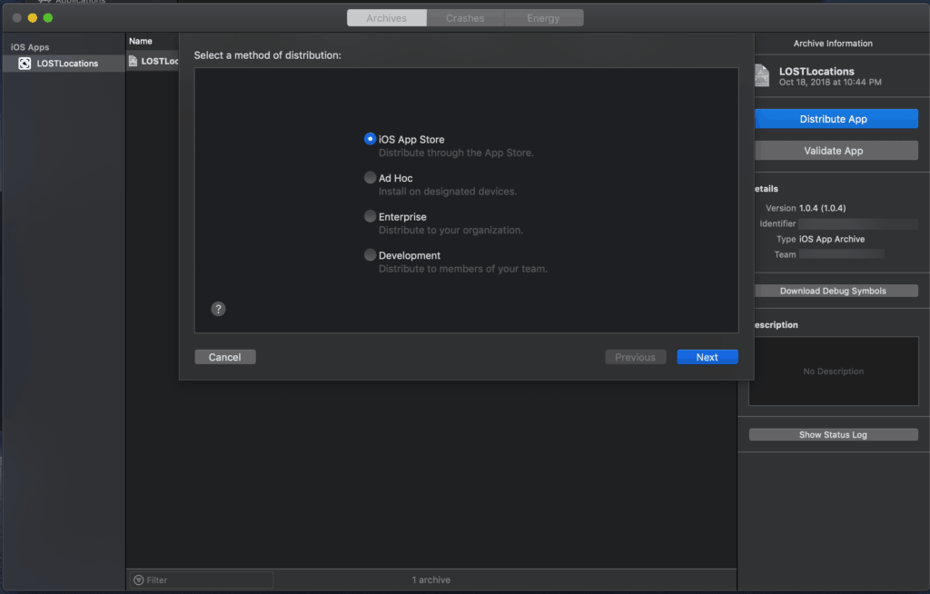
Task: Click the archive document icon in info panel
Action: pos(762,75)
